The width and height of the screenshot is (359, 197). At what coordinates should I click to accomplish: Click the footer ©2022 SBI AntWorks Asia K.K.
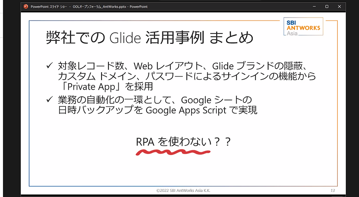tap(183, 190)
